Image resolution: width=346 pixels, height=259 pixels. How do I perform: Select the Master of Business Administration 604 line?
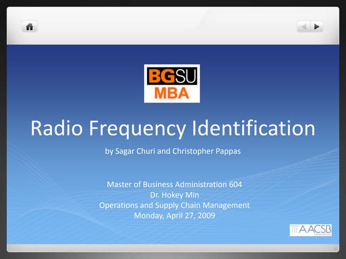point(174,185)
